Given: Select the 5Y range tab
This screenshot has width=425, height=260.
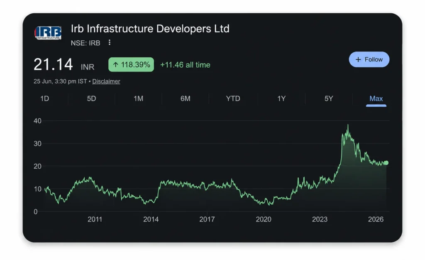Looking at the screenshot, I should coord(329,98).
